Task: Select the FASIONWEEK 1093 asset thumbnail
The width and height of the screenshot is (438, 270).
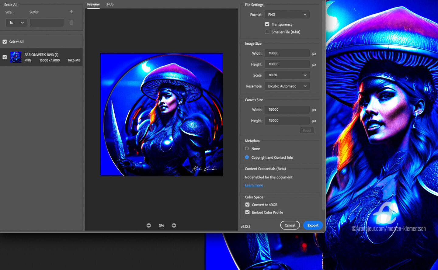Action: tap(16, 57)
